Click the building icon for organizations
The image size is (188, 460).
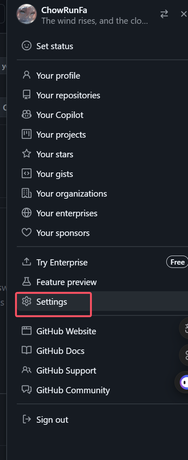click(26, 193)
